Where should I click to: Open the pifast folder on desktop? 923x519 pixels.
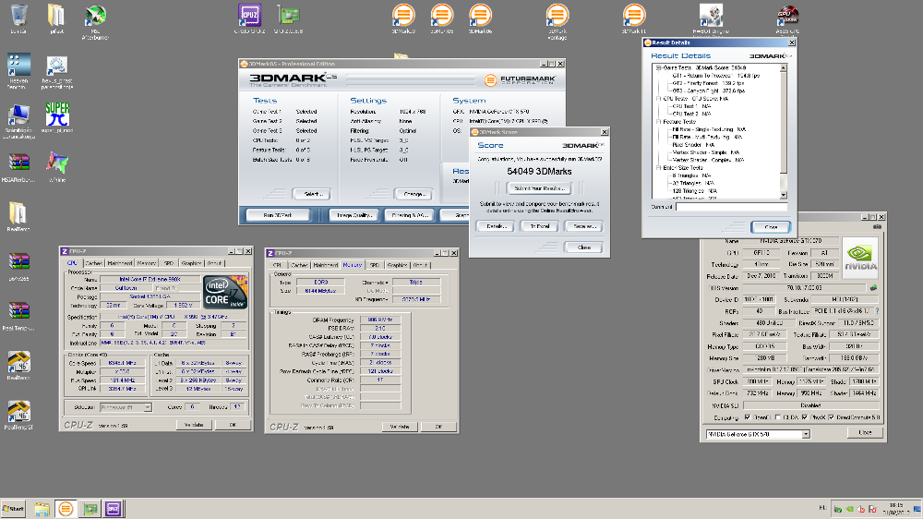56,18
